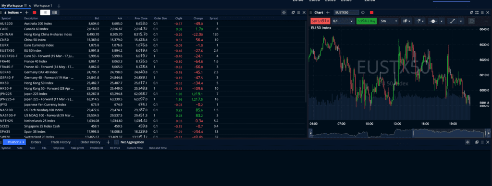Switch Indices panel to grid tile view
This screenshot has height=186, width=492.
pyautogui.click(x=55, y=12)
